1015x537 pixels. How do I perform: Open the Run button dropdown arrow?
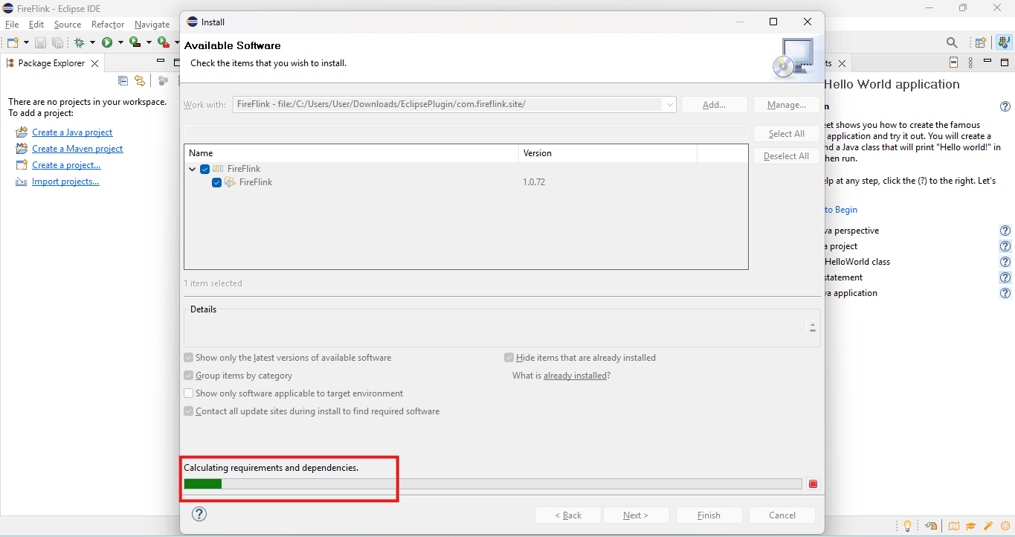120,42
